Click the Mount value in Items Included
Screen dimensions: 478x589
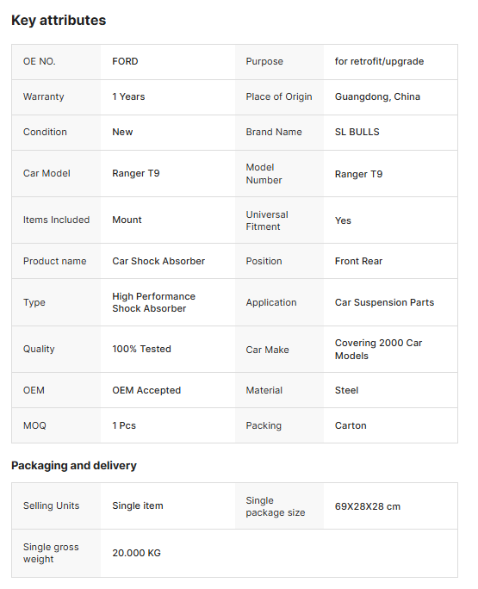127,220
